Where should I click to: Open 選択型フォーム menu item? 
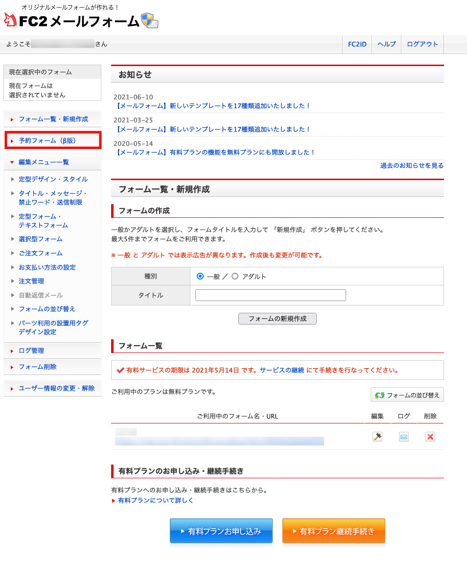pos(41,239)
